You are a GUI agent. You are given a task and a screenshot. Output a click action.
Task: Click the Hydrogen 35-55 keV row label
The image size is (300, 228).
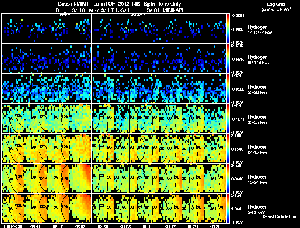click(258, 120)
